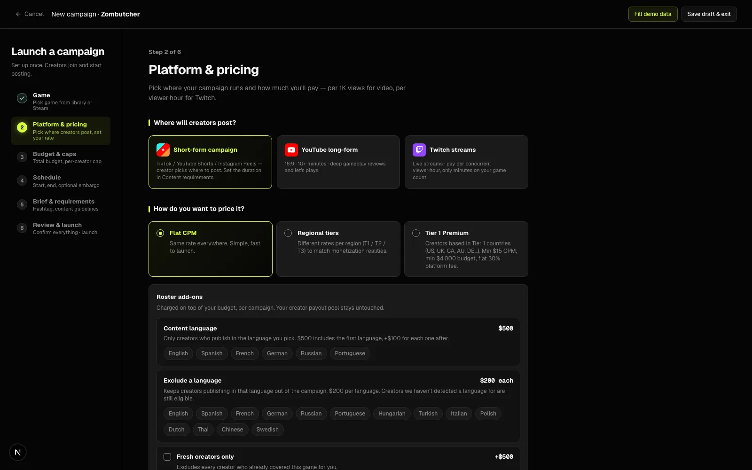
Task: Open the Game step in sidebar
Action: point(61,101)
